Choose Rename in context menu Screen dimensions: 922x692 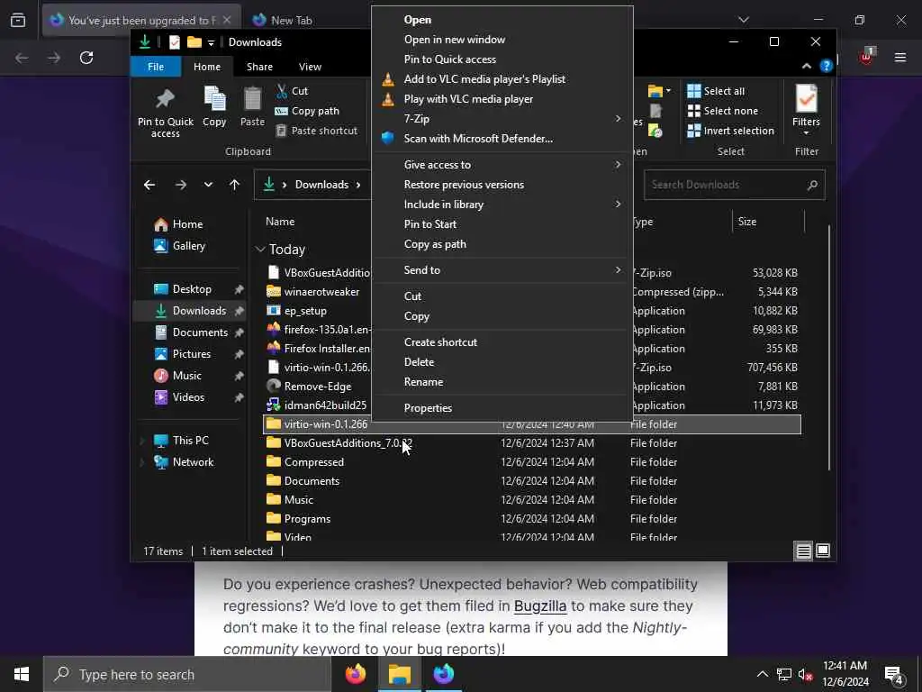point(502,382)
